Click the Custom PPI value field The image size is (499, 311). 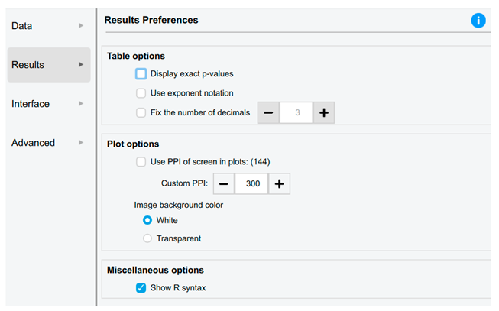point(251,184)
